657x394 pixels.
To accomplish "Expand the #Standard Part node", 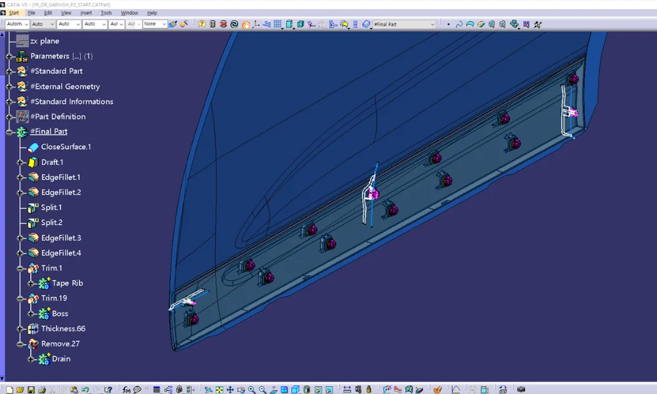I will click(9, 72).
